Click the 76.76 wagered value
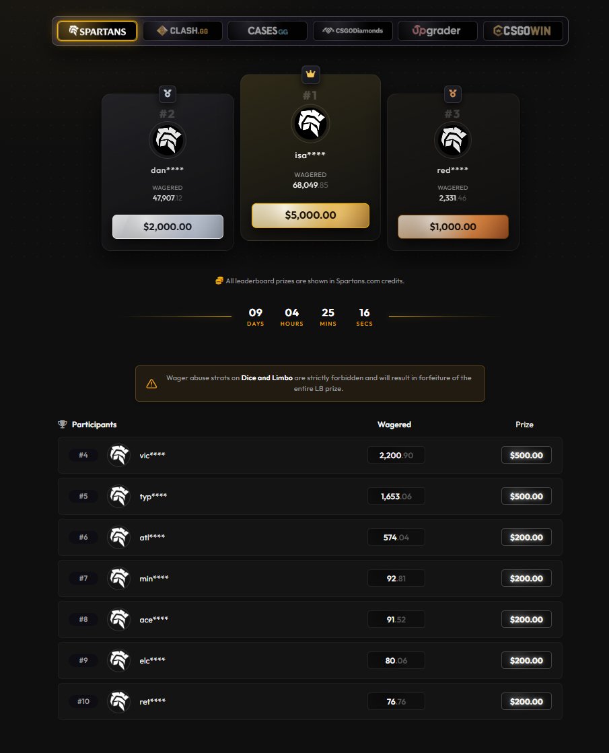The height and width of the screenshot is (753, 609). 396,702
